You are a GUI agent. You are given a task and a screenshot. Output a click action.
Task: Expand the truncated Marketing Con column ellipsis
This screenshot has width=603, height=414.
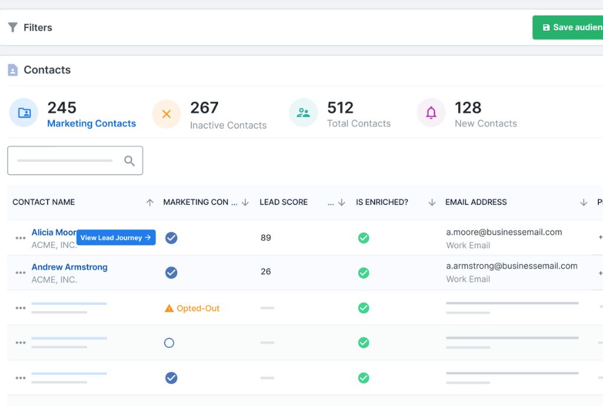pyautogui.click(x=234, y=203)
